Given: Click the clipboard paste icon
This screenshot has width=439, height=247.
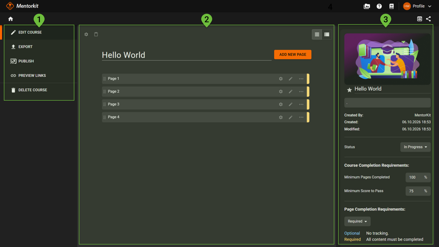Looking at the screenshot, I should click(96, 34).
